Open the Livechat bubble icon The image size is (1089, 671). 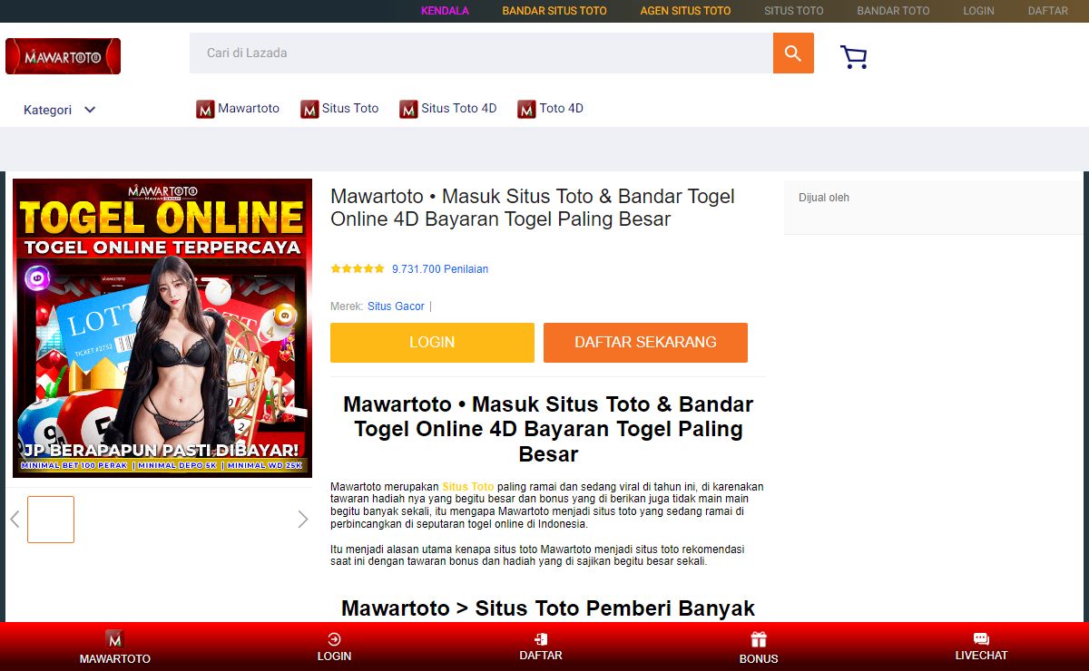tap(981, 638)
